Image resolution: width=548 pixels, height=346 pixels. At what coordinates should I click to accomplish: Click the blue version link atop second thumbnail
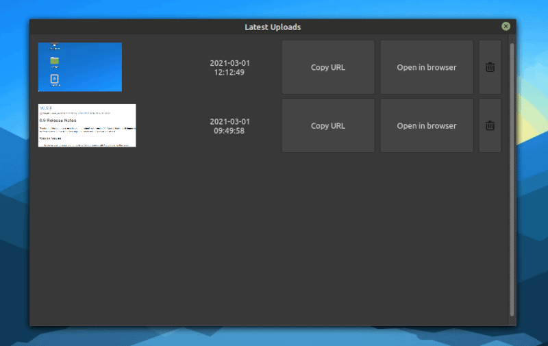pyautogui.click(x=45, y=108)
